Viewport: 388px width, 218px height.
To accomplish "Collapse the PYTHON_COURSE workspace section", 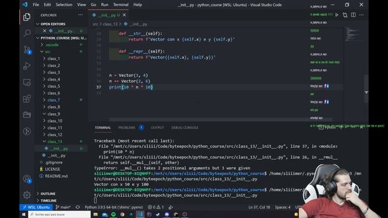I will (61, 38).
